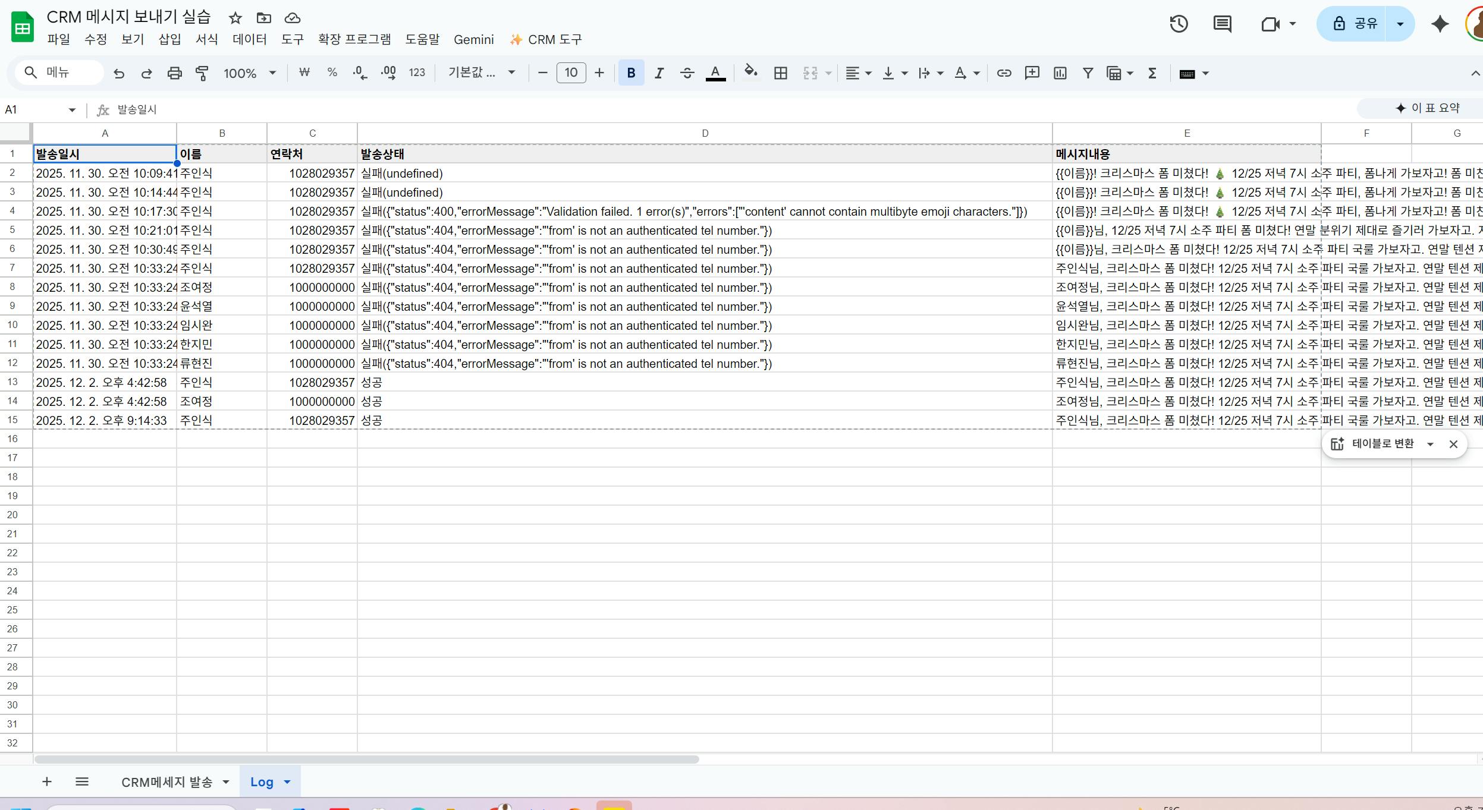Toggle bold formatting
The height and width of the screenshot is (810, 1483).
click(x=631, y=73)
